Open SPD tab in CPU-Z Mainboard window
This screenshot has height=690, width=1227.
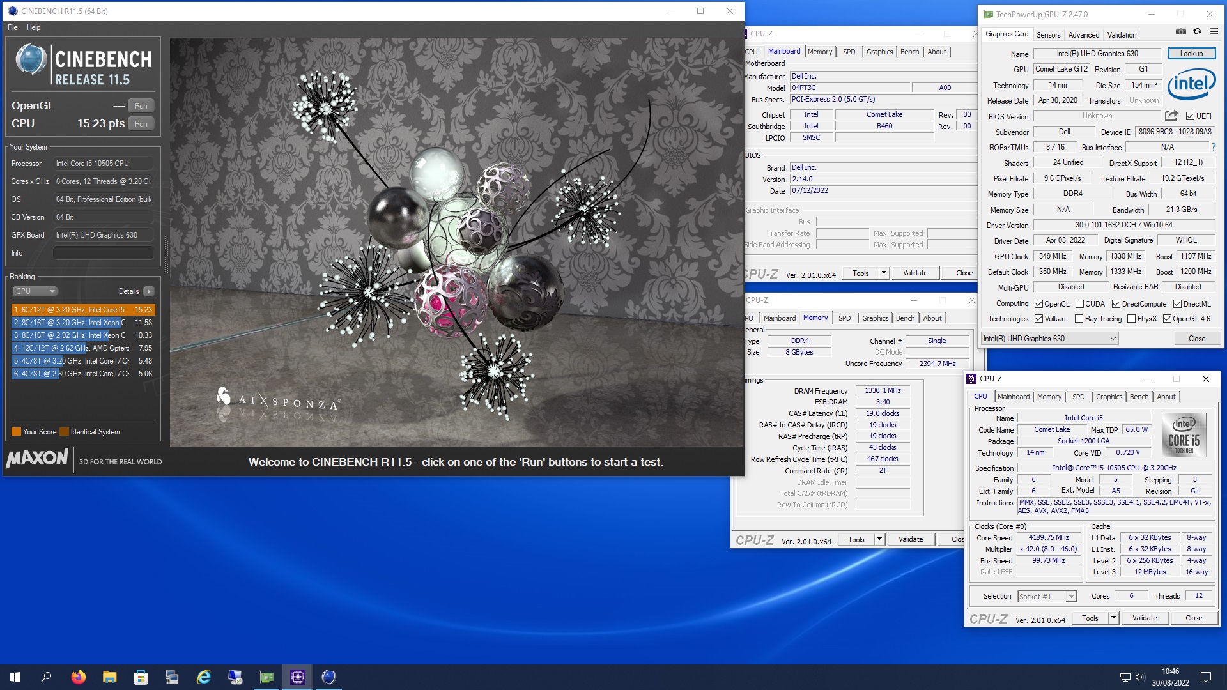pyautogui.click(x=849, y=52)
